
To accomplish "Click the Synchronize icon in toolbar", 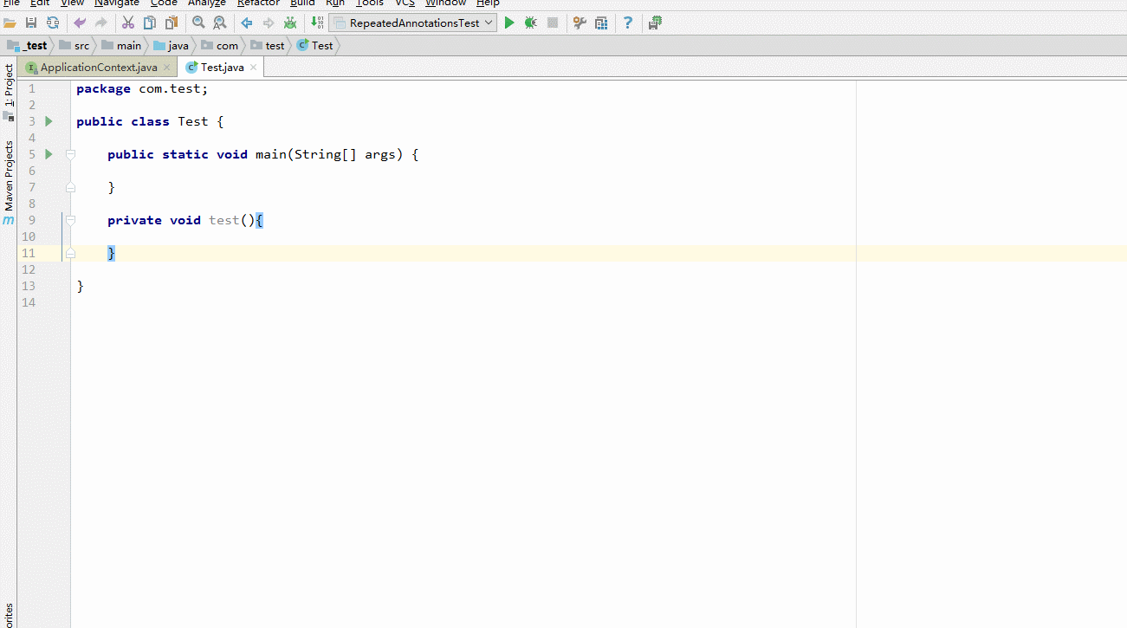I will click(53, 23).
